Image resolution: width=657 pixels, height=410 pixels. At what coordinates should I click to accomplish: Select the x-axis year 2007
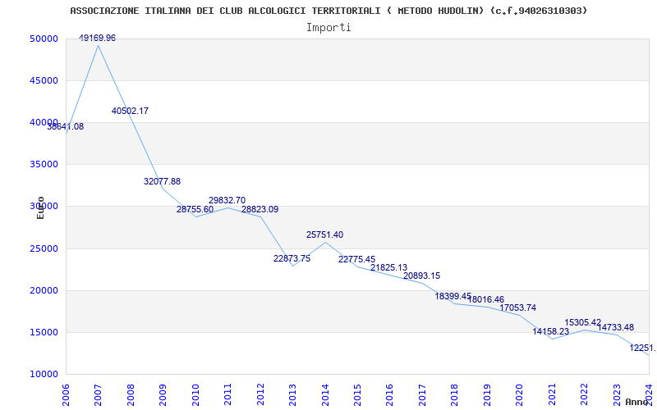tap(98, 395)
